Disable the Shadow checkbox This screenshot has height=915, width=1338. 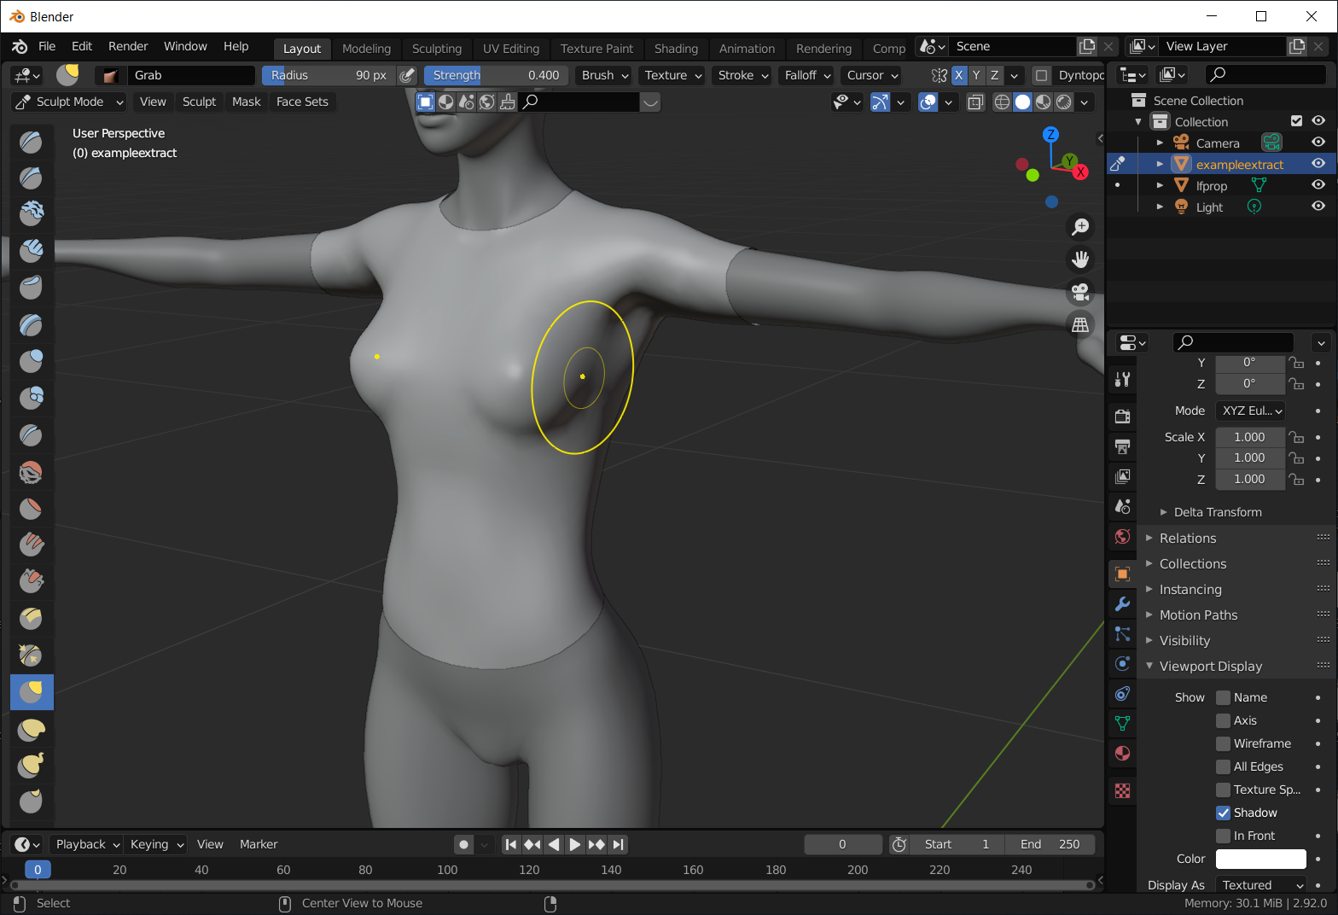(x=1224, y=813)
